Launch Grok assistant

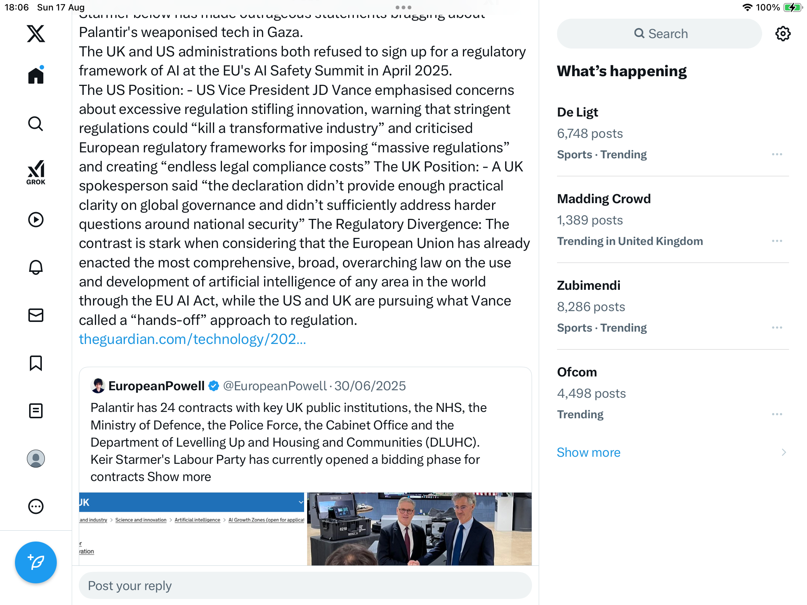36,173
